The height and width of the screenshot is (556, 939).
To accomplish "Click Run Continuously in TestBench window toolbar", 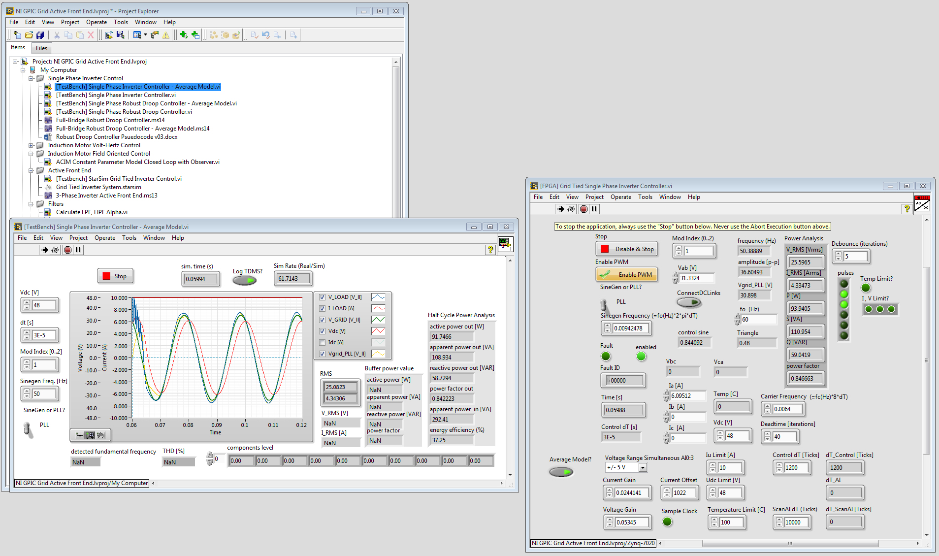I will [x=56, y=250].
